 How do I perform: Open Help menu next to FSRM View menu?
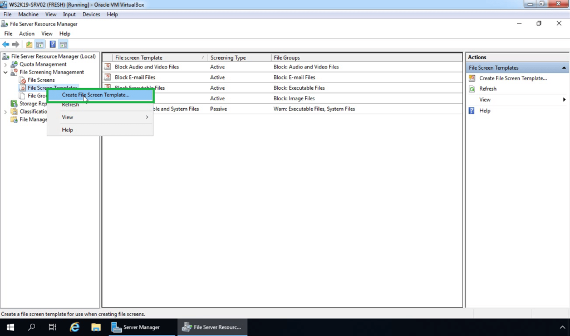coord(65,33)
